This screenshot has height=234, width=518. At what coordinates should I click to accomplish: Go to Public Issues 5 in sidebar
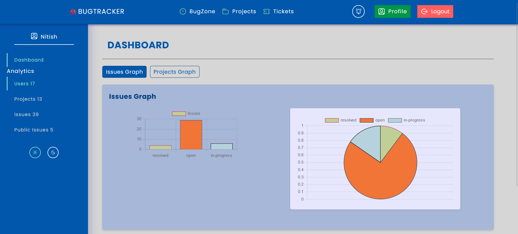[x=34, y=130]
